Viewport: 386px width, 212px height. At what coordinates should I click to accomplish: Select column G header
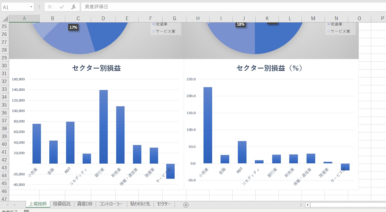[174, 18]
